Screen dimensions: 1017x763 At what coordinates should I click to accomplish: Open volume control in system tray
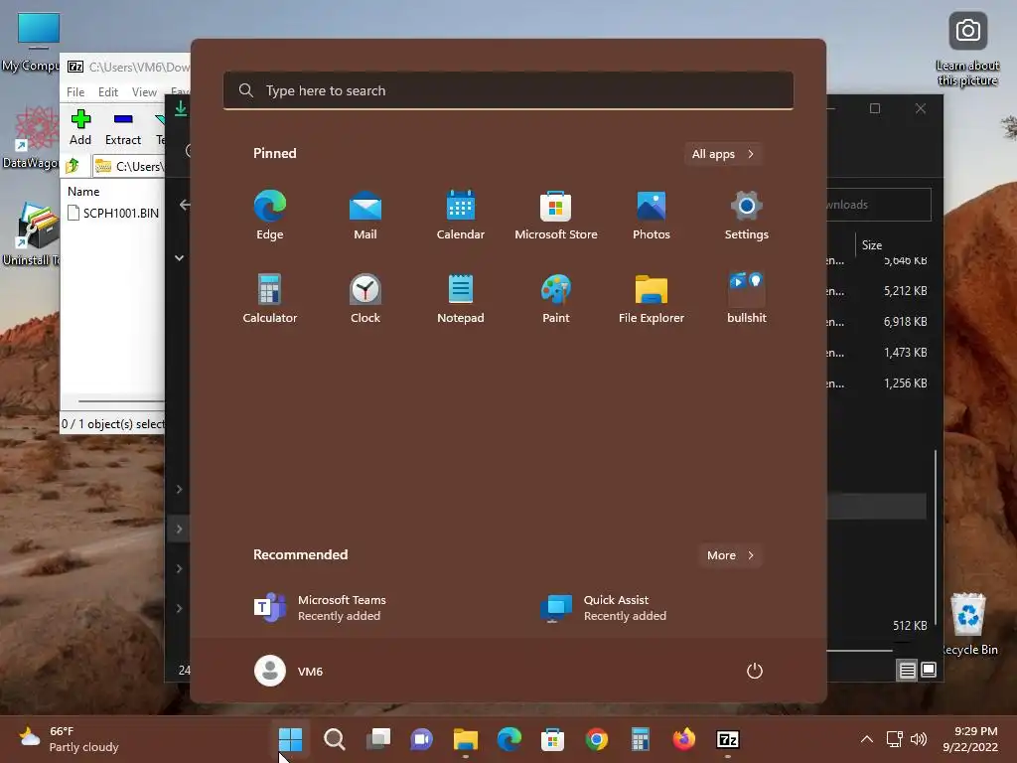(x=919, y=739)
